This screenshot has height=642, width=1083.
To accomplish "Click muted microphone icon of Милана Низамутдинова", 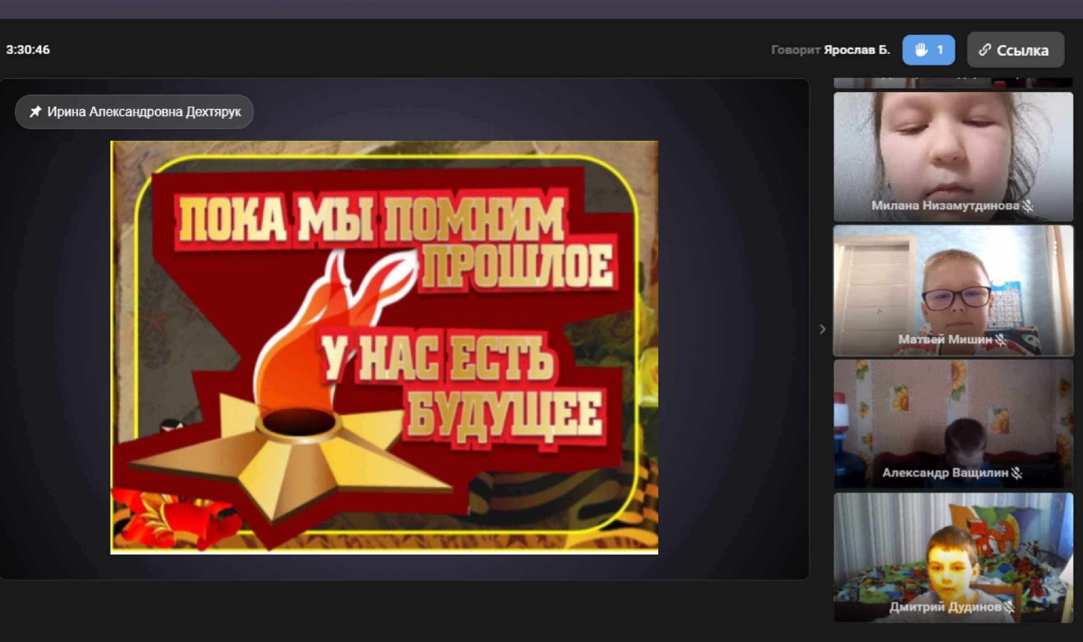I will pyautogui.click(x=1028, y=206).
